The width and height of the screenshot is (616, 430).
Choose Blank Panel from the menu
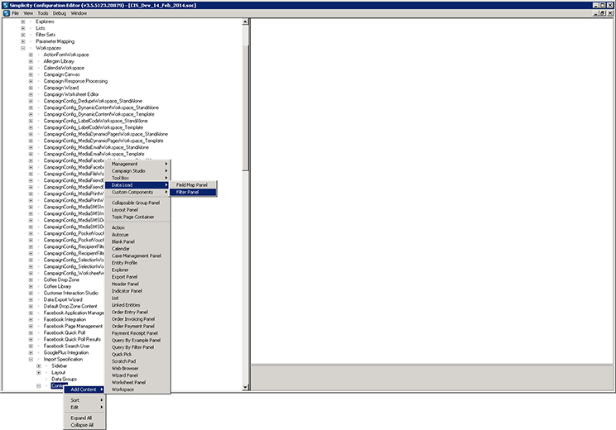point(137,241)
